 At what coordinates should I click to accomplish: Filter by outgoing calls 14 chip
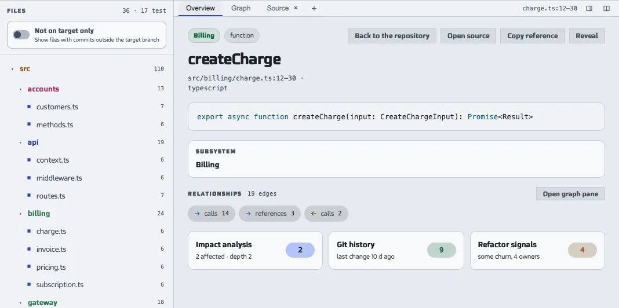212,214
